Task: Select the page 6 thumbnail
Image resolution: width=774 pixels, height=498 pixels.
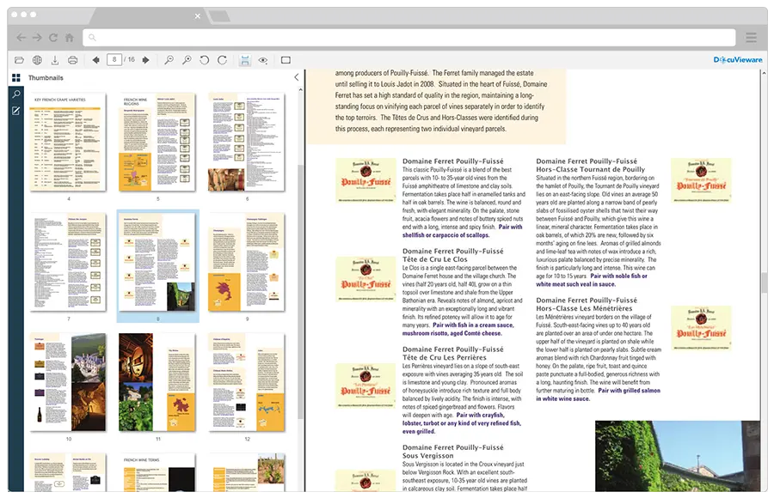Action: click(247, 142)
